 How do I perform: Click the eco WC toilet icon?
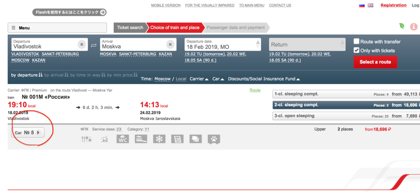tap(123, 139)
